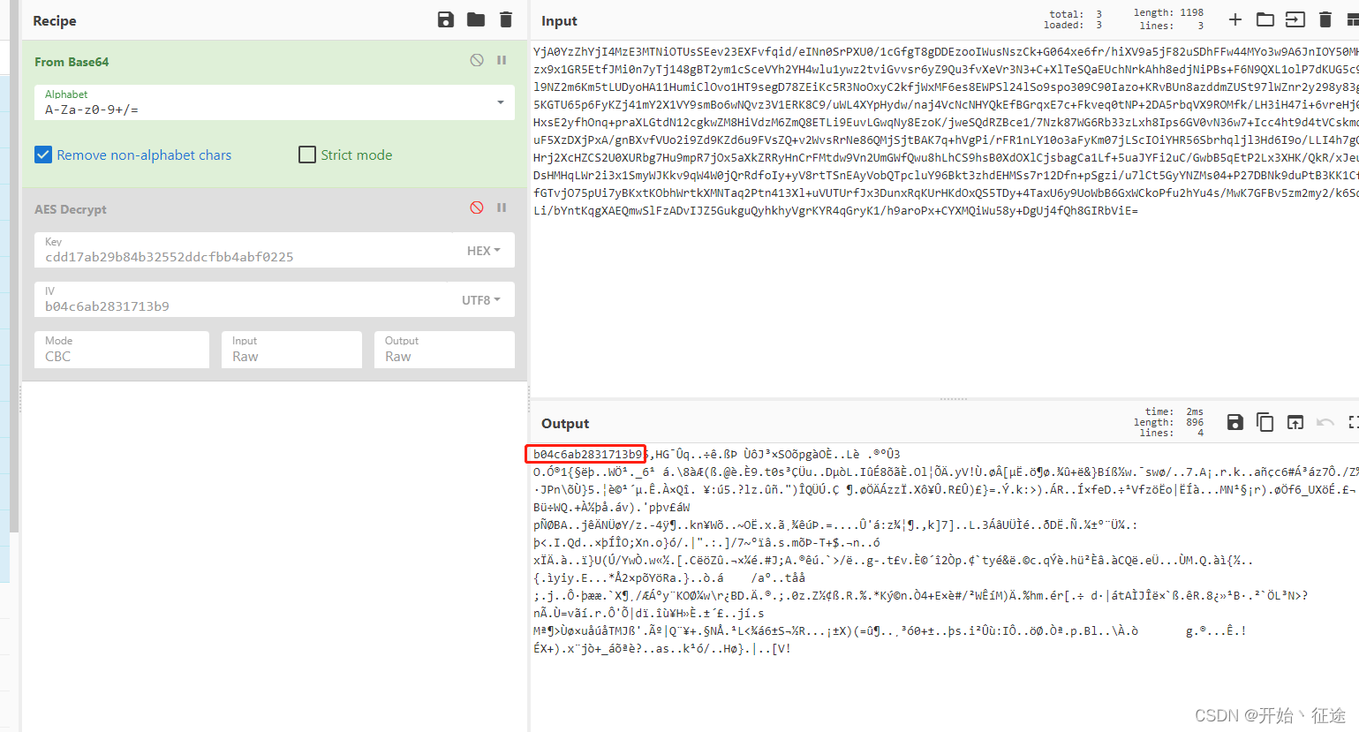Undo output replacement arrow
1359x732 pixels.
[1325, 422]
